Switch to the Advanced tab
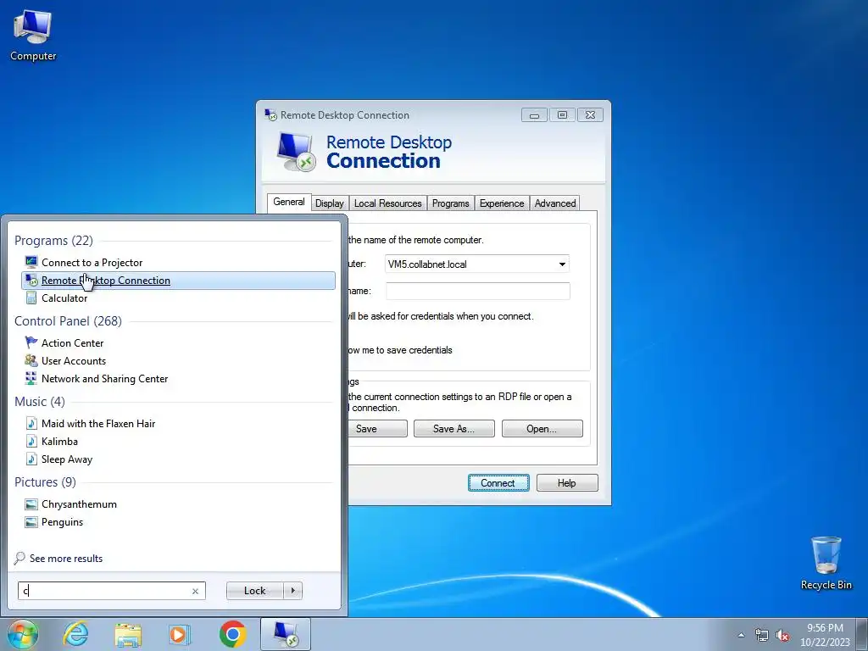Screen dimensions: 868x651 tap(554, 203)
